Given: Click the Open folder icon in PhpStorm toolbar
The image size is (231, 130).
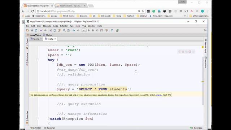Looking at the screenshot, I should coord(27,30).
